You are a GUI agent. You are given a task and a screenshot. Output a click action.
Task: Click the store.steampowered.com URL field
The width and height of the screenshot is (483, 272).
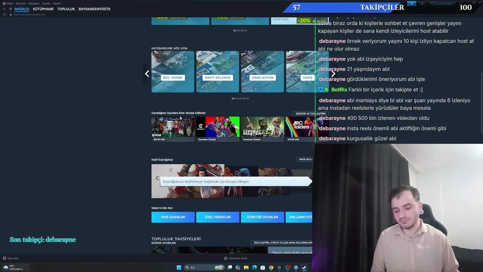(x=29, y=14)
